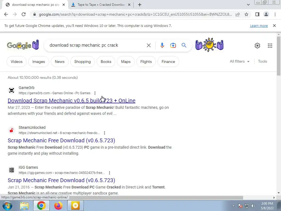
Task: Open the network icon in system tray
Action: (247, 206)
